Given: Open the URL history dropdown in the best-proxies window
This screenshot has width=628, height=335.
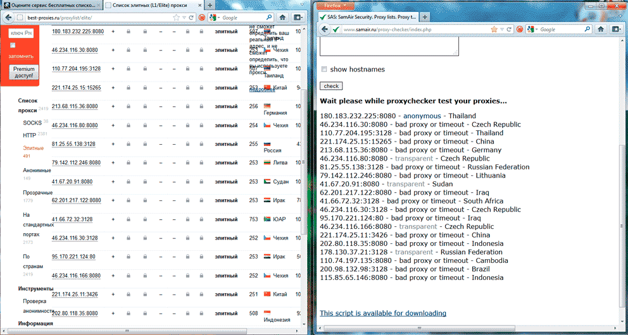Looking at the screenshot, I should pyautogui.click(x=184, y=18).
